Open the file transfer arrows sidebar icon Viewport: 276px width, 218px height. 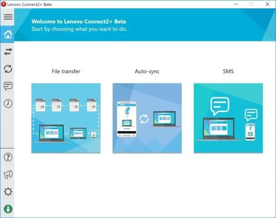8,51
